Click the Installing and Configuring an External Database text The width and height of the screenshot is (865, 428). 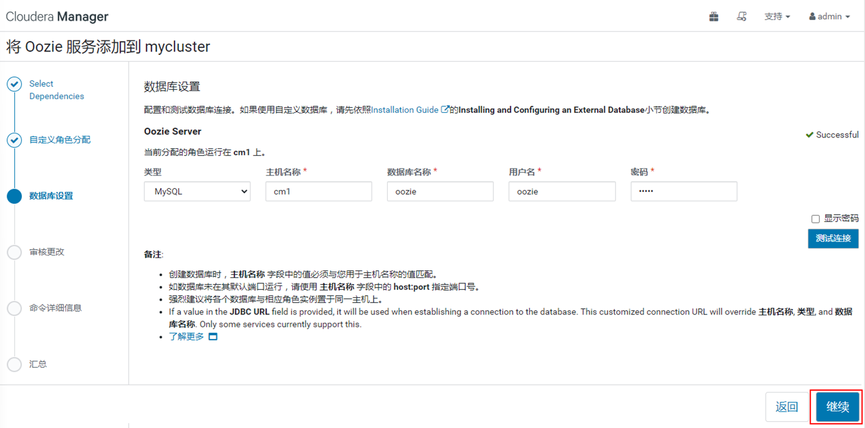551,110
